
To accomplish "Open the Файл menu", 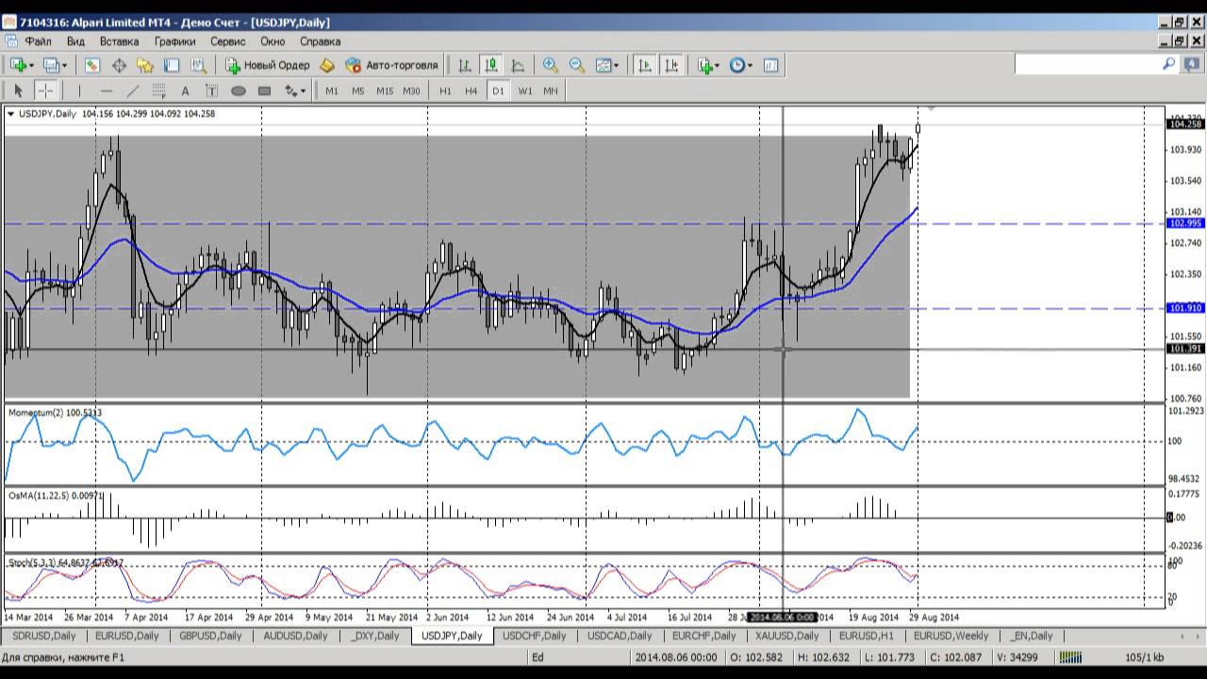I will point(38,41).
